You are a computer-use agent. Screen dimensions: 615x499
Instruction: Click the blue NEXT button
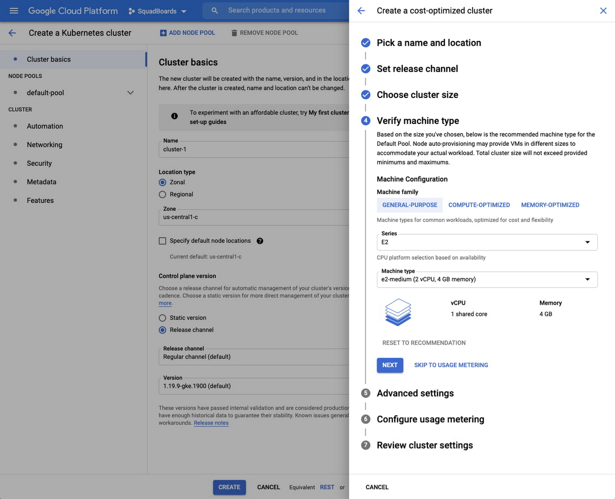click(390, 365)
